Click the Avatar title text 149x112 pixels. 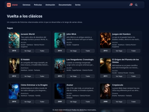[x=70, y=85]
